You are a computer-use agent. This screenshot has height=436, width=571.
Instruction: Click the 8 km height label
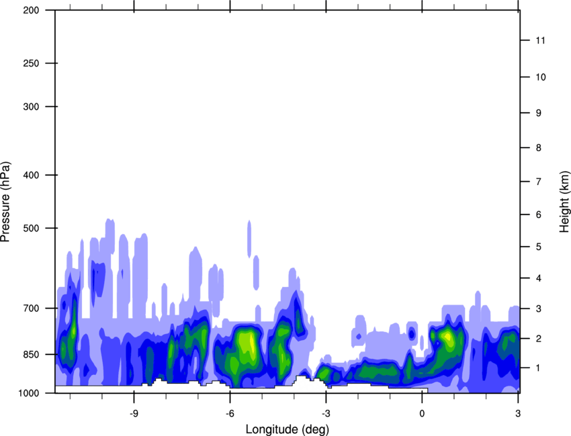pyautogui.click(x=539, y=148)
